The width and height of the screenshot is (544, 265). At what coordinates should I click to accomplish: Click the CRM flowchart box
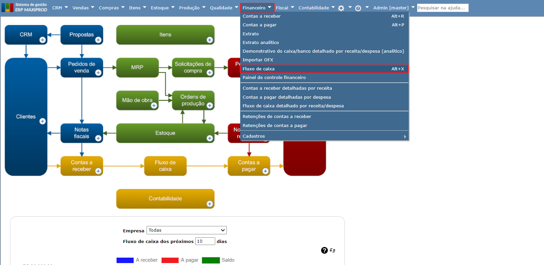coord(26,35)
